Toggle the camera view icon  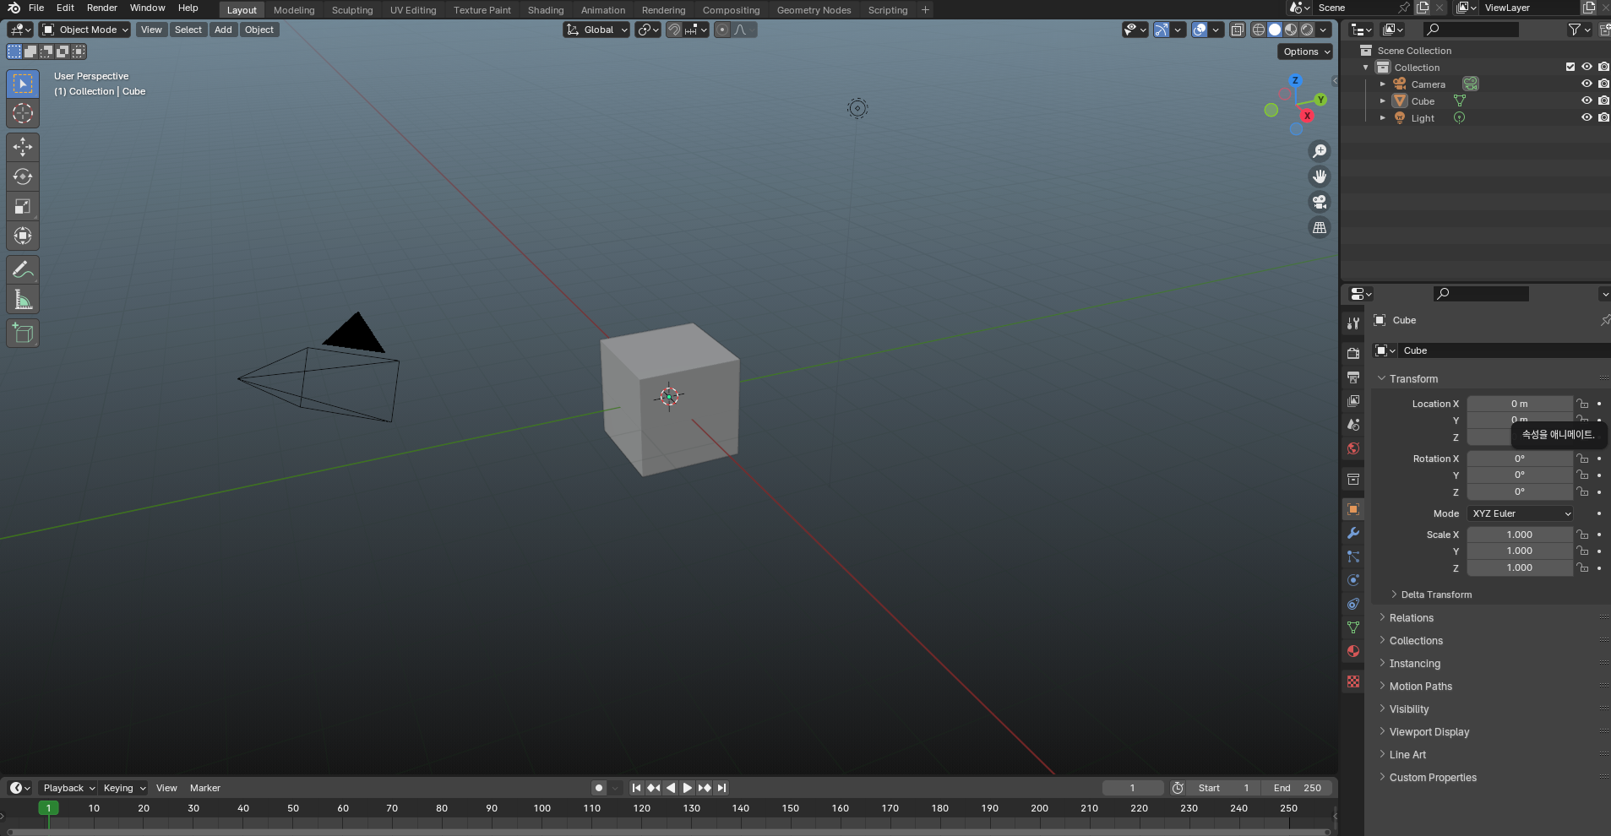tap(1320, 202)
